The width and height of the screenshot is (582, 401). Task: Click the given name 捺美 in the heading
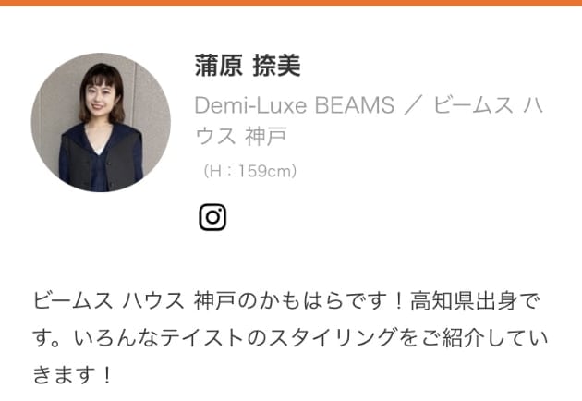pyautogui.click(x=276, y=66)
